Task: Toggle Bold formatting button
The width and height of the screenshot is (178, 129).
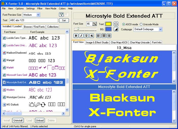Action: 76,36
